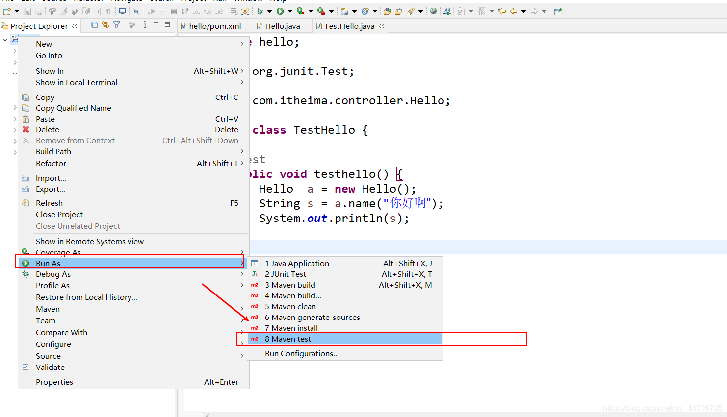The width and height of the screenshot is (727, 417).
Task: Select 6 Maven generate-sources
Action: [x=345, y=317]
